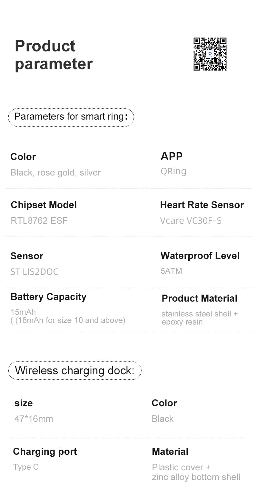258x491 pixels.
Task: Click the Waterproof Level heading
Action: 200,256
